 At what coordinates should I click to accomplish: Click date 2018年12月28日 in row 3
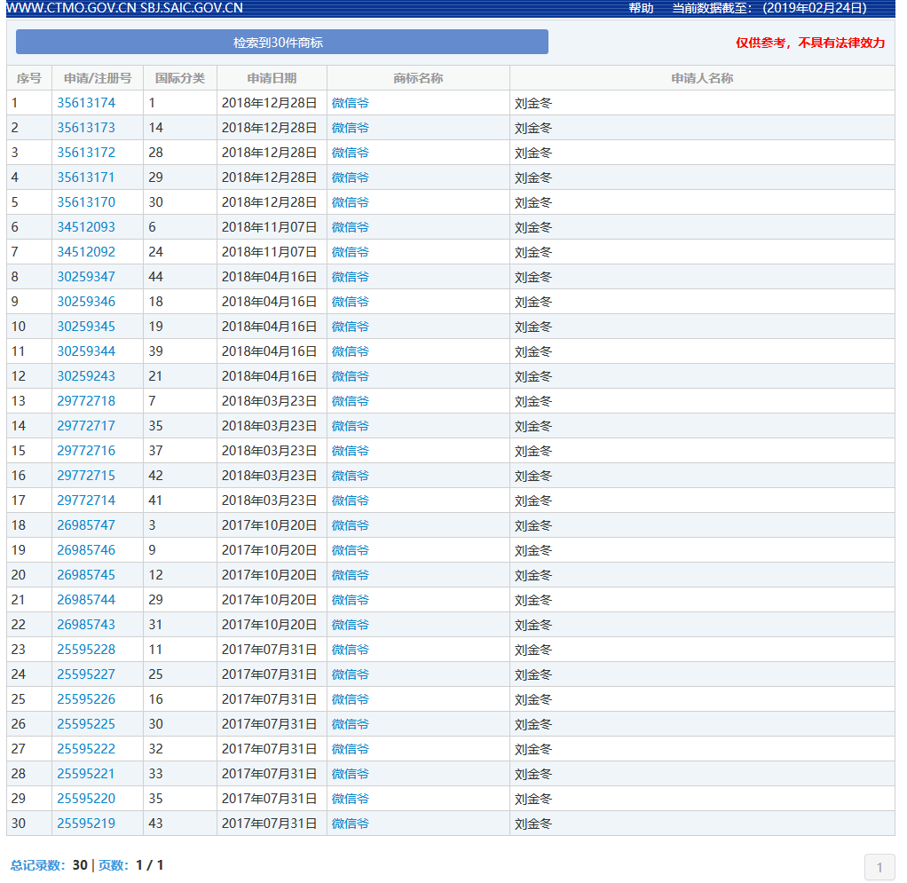[x=269, y=153]
